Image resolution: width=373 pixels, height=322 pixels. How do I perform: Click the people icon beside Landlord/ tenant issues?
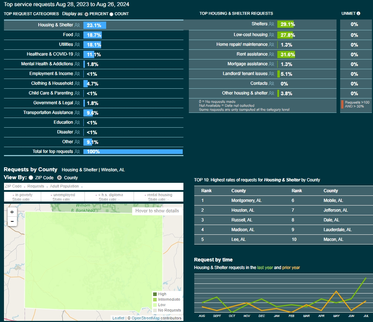click(272, 74)
